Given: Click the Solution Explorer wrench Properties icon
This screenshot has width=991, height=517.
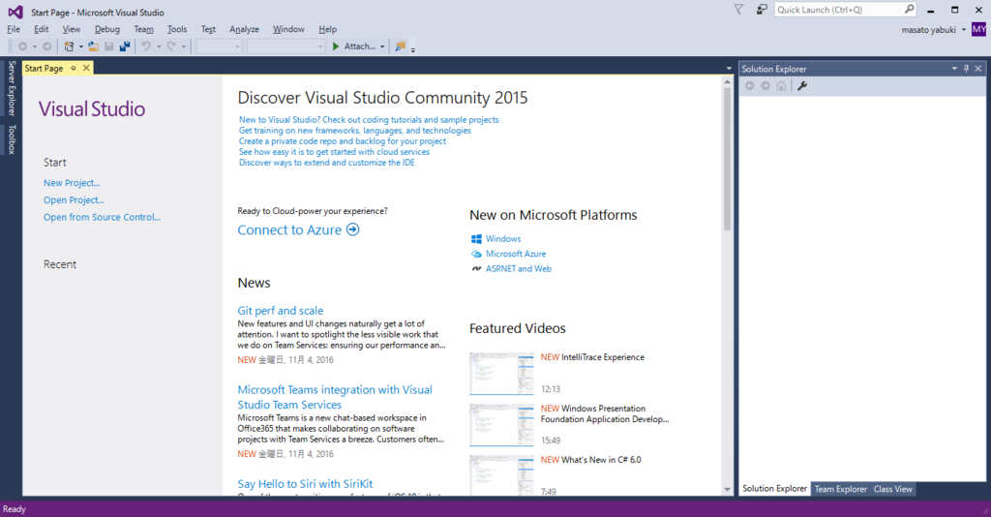Looking at the screenshot, I should click(x=802, y=86).
